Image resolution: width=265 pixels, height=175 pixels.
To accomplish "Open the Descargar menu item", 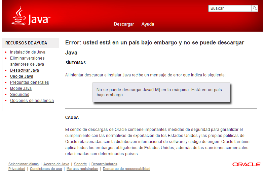I will click(124, 24).
